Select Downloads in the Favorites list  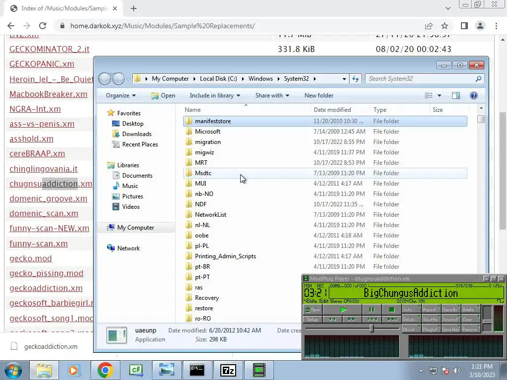point(132,134)
